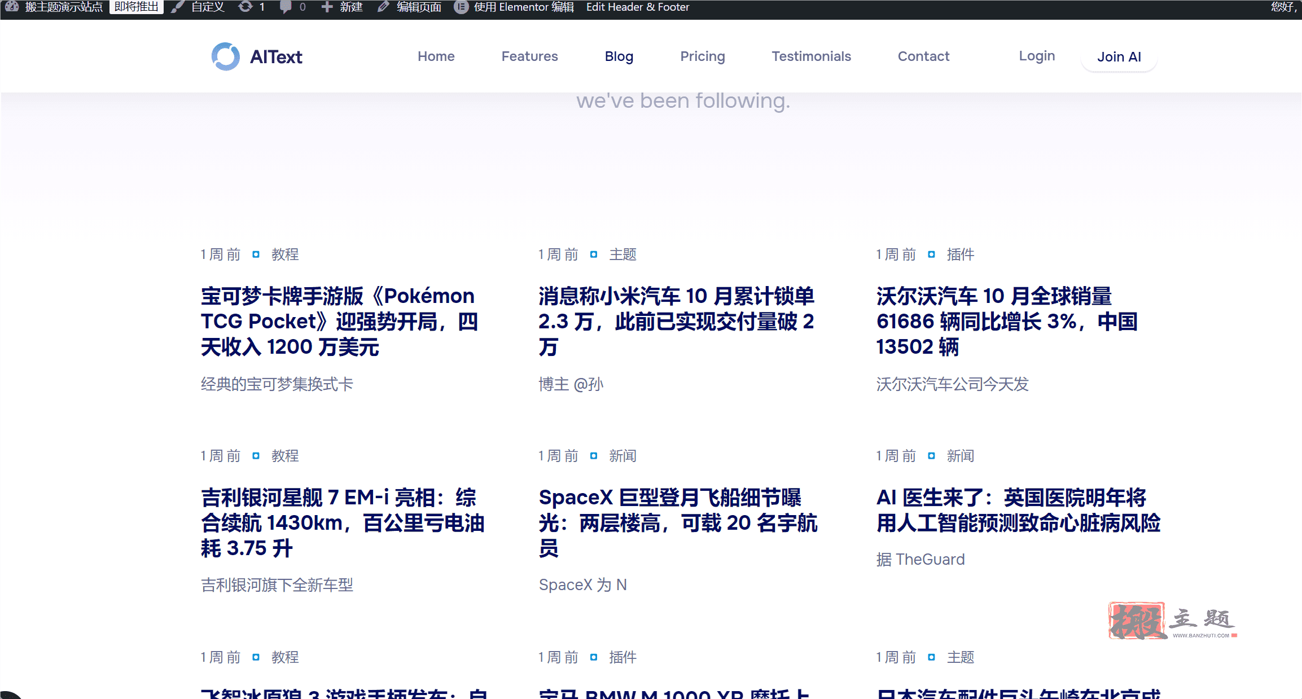Viewport: 1302px width, 699px height.
Task: Click the Login link
Action: point(1037,56)
